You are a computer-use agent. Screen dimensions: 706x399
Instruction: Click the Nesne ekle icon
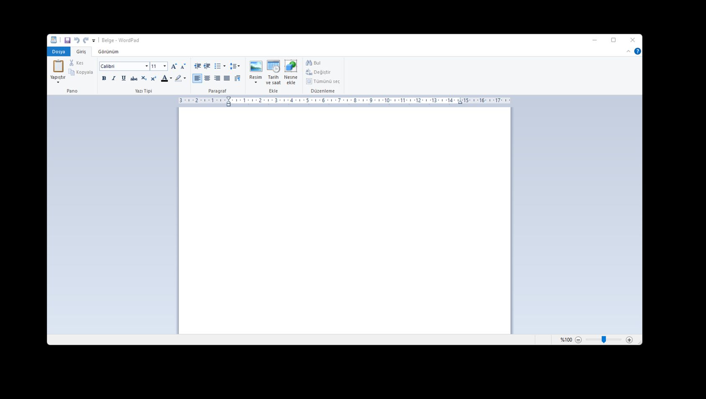pos(291,66)
